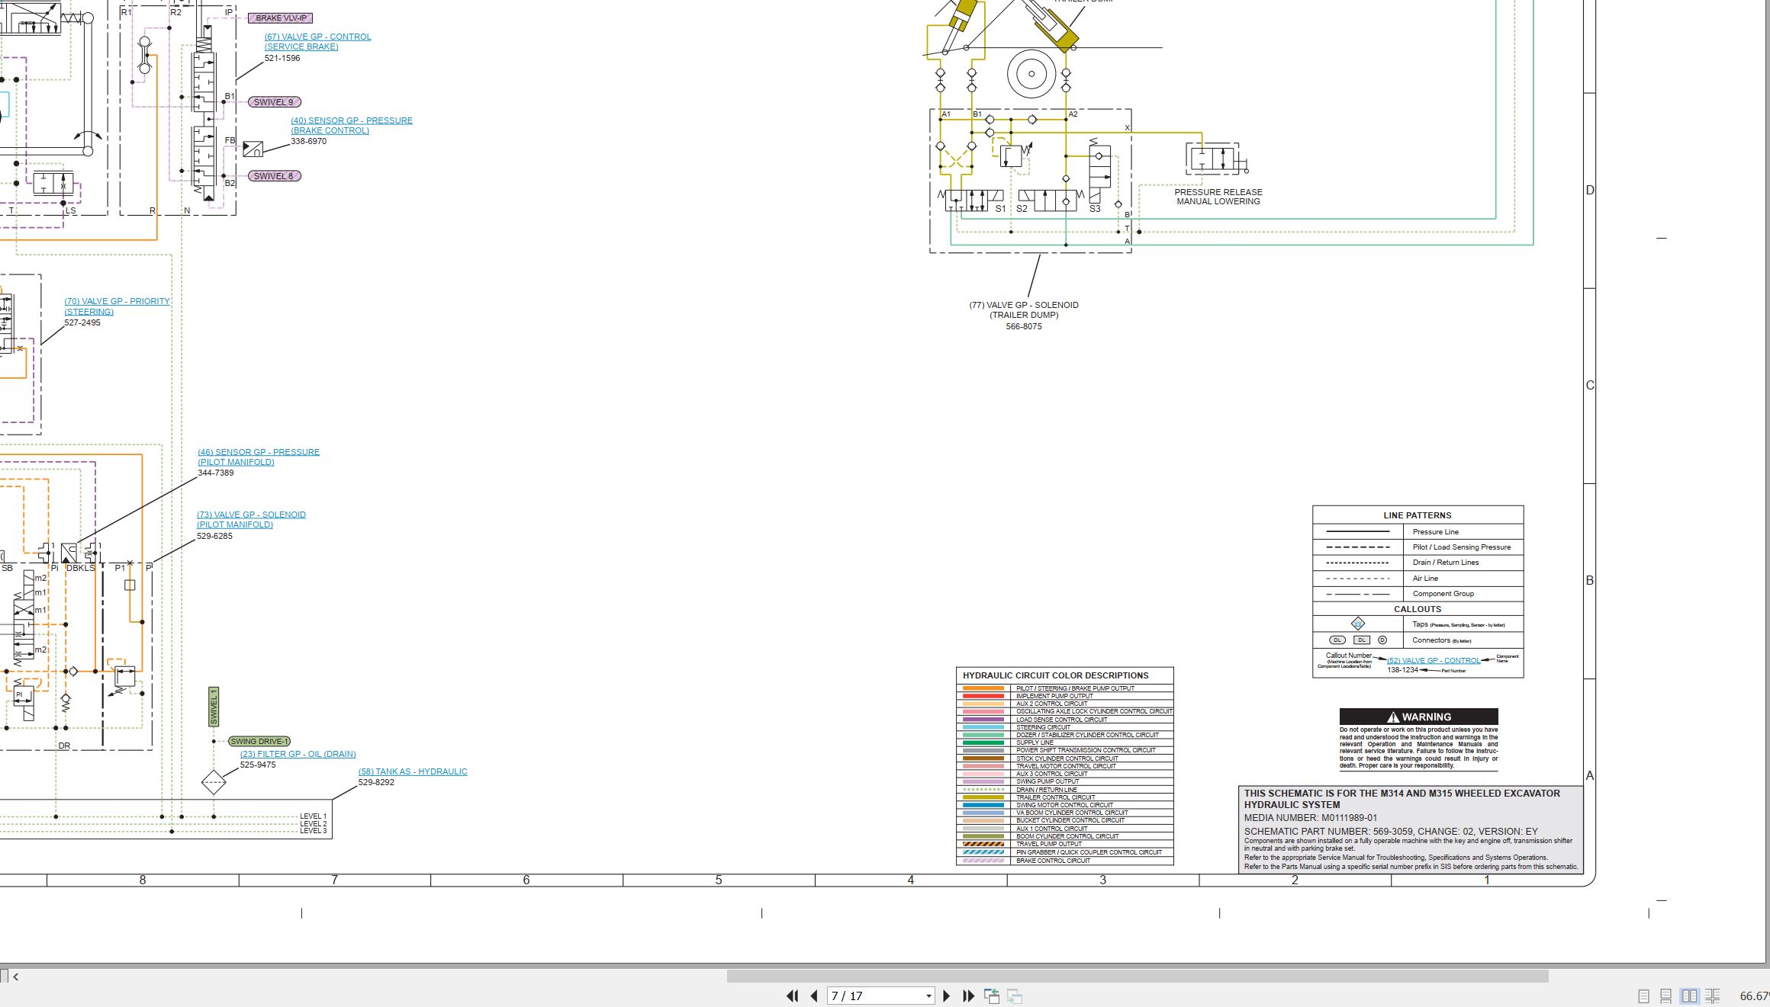Screen dimensions: 1770x1007
Task: Click the green supply line color swatch
Action: pos(983,742)
